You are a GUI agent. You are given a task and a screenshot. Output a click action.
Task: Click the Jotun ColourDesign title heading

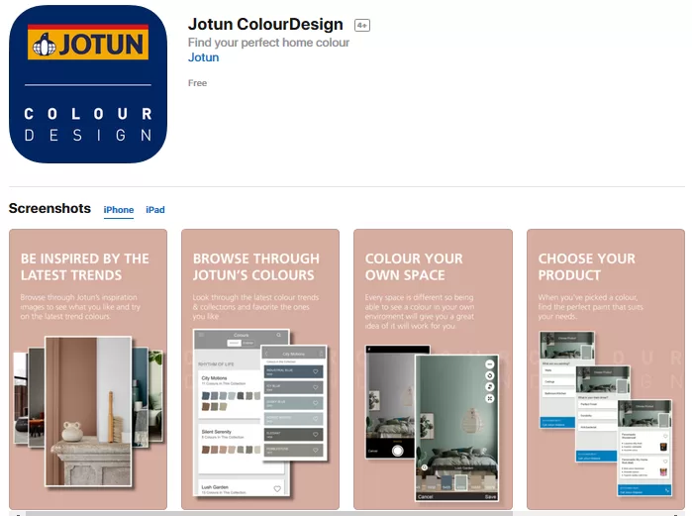(265, 25)
